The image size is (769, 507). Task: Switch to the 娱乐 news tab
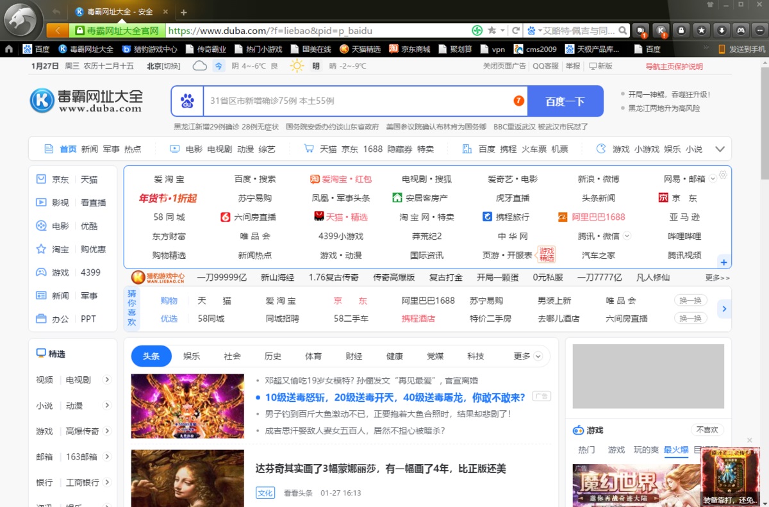(x=191, y=355)
